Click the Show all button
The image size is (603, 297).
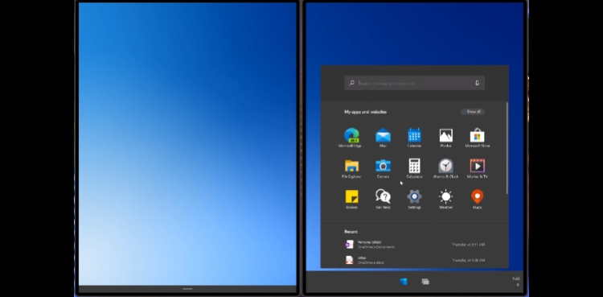tap(473, 112)
